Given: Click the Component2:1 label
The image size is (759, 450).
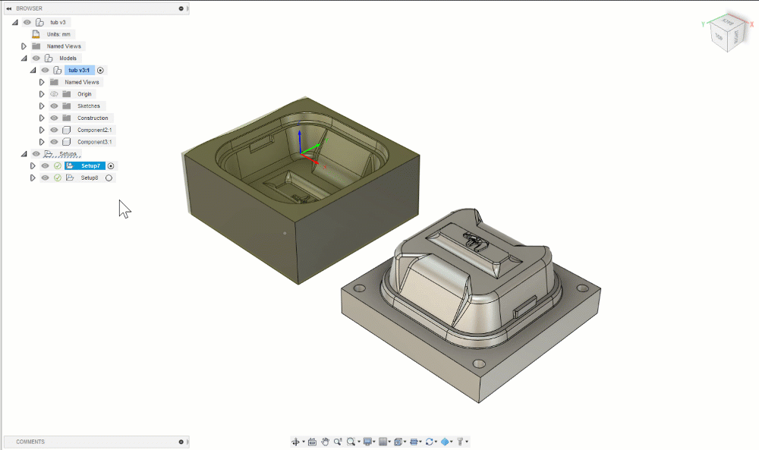Looking at the screenshot, I should (94, 130).
